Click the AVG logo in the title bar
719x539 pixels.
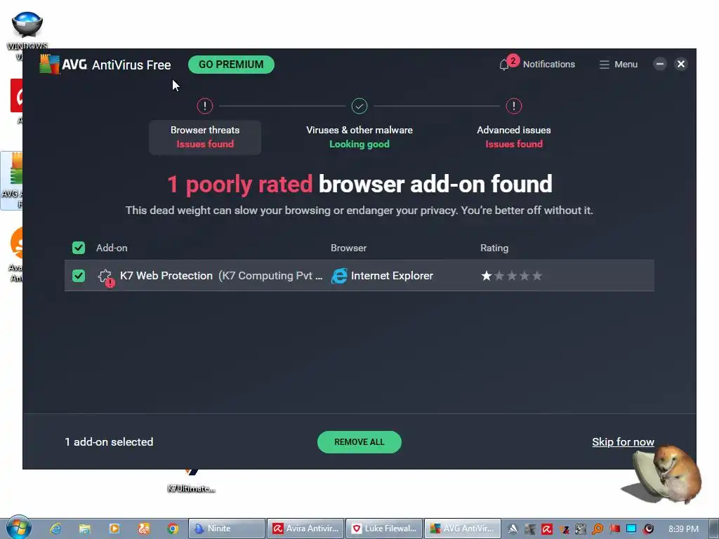[50, 65]
